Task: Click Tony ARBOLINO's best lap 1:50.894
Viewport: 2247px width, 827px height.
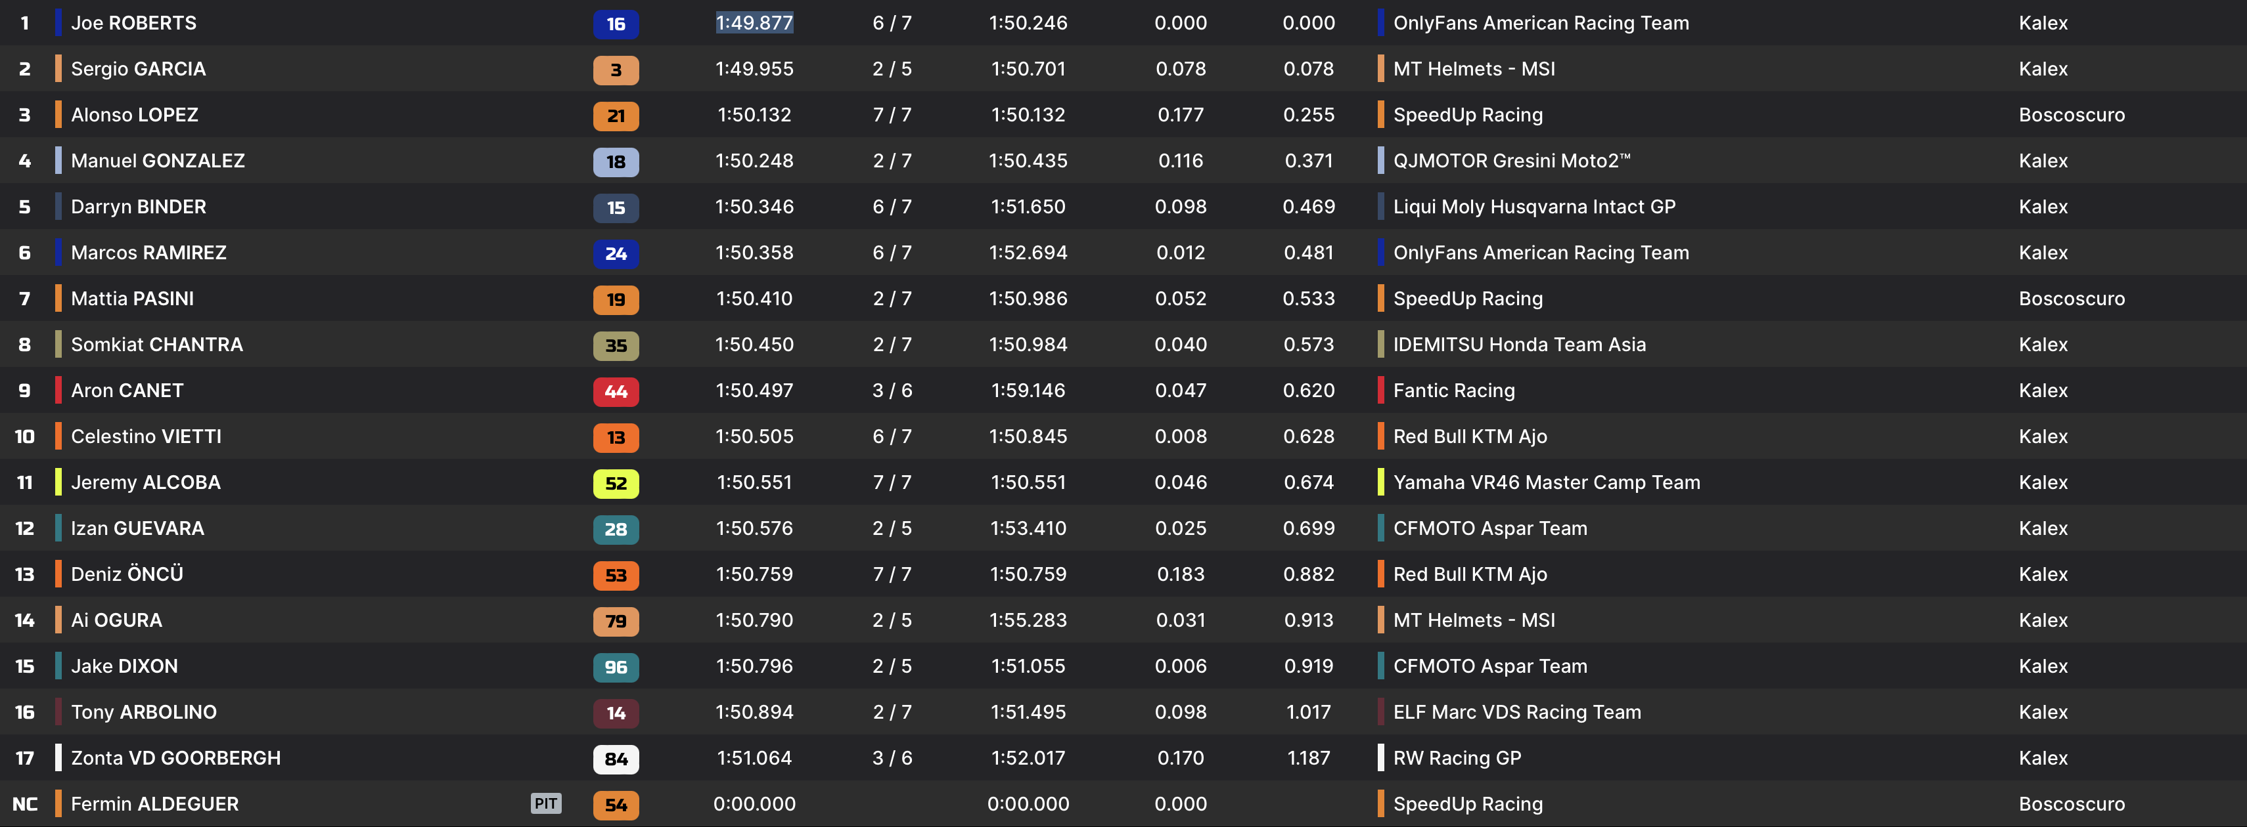Action: (x=754, y=712)
